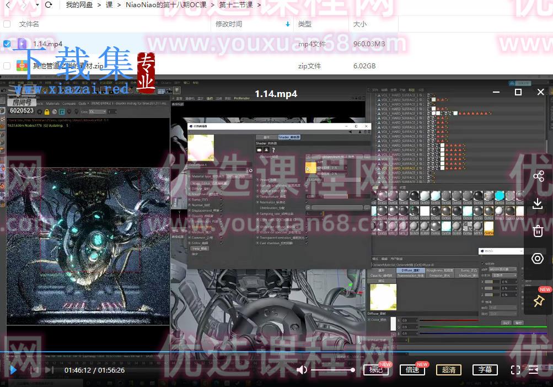
Task: Check the zip archive row checkbox
Action: (x=7, y=66)
